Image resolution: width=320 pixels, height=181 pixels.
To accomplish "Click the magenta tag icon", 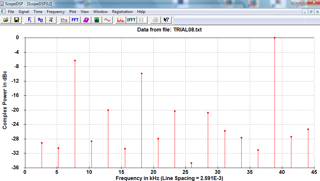I will (x=86, y=20).
